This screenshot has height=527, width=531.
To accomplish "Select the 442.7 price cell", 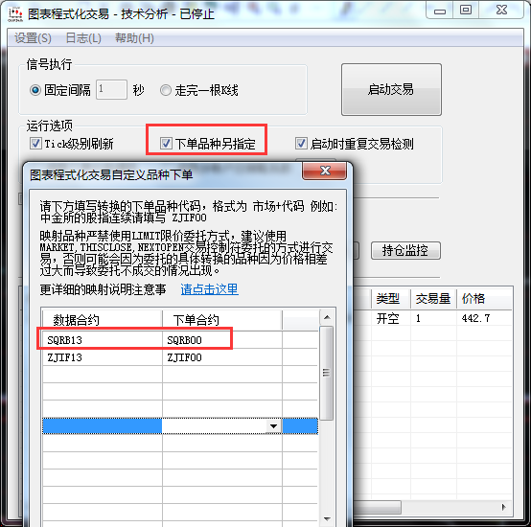I will tap(484, 318).
